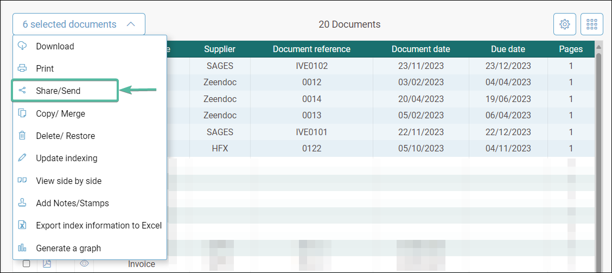Sort by Document reference column header
Viewport: 612px width, 273px height.
(x=311, y=49)
